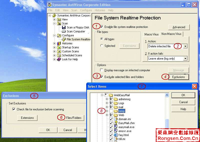This screenshot has height=142, width=200.
Task: Select the Scan a Floppy Disk icon
Action: tap(64, 27)
